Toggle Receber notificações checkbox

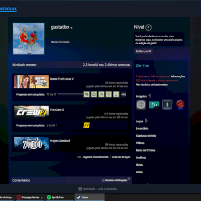pos(103,180)
